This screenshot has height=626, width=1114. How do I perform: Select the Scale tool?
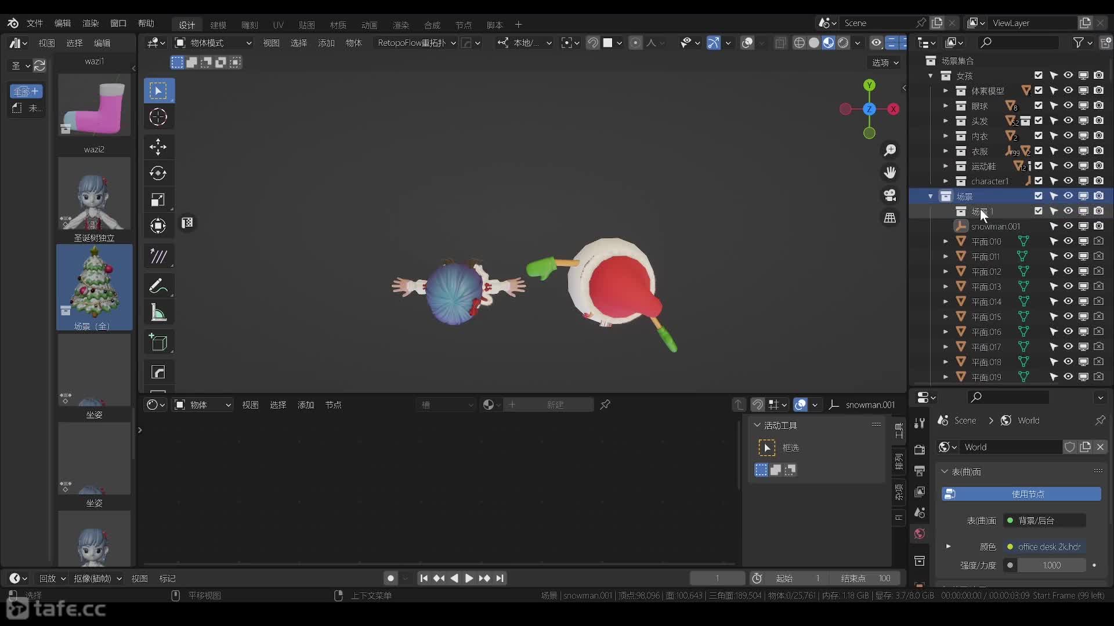[x=158, y=200]
